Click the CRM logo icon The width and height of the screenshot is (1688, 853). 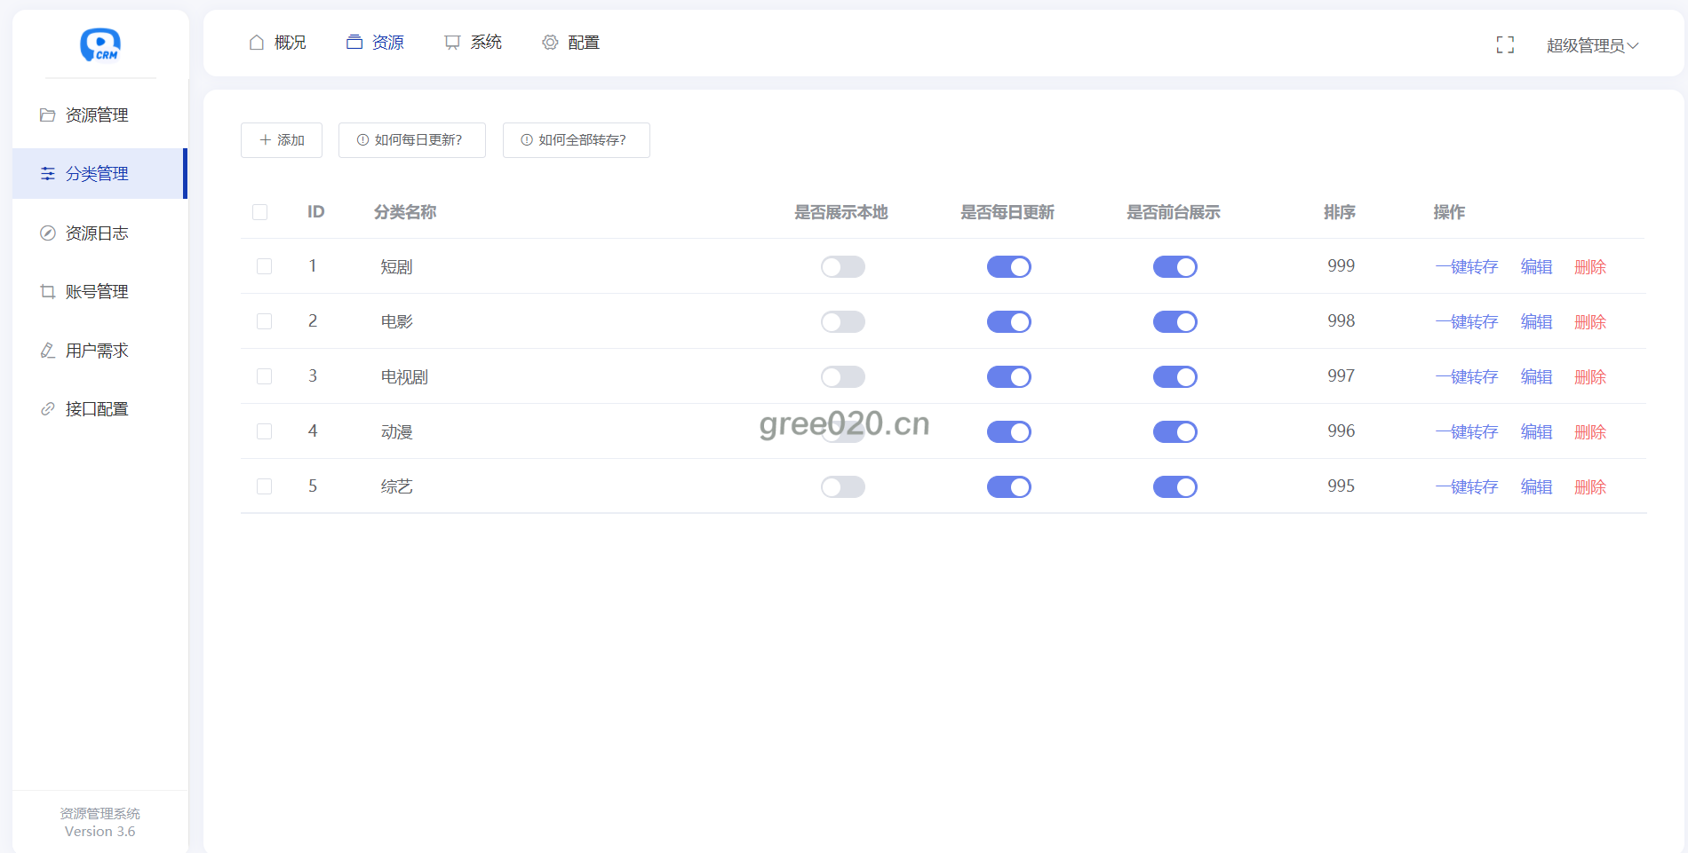coord(100,44)
